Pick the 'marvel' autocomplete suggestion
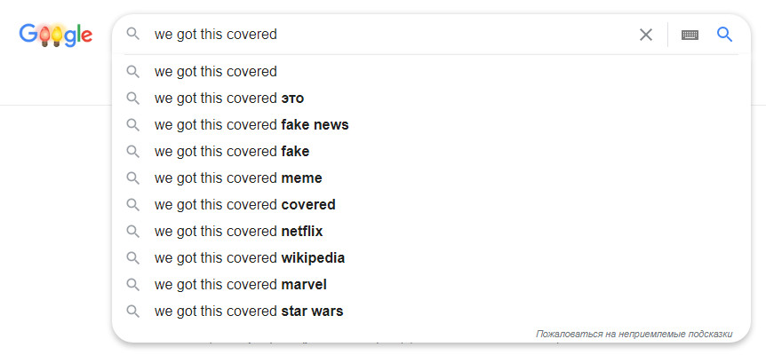Viewport: 766px width, 355px height. [x=431, y=284]
